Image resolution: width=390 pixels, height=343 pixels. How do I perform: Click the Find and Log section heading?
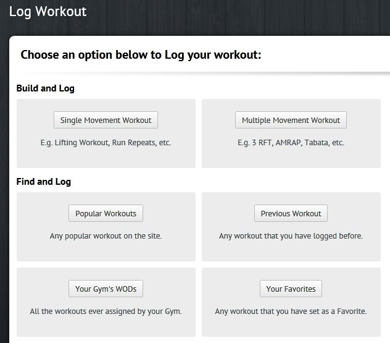[x=43, y=182]
